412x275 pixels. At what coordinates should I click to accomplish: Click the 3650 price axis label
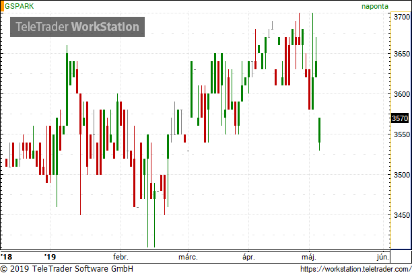click(402, 54)
